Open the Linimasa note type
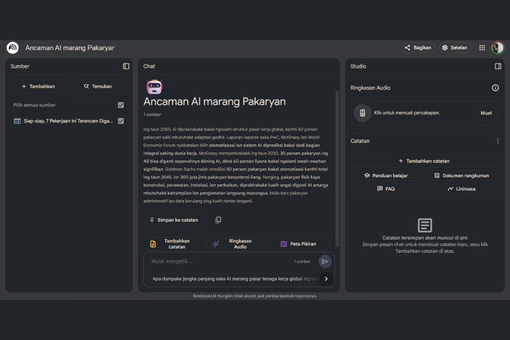Screen dimensions: 510x340 coord(462,188)
